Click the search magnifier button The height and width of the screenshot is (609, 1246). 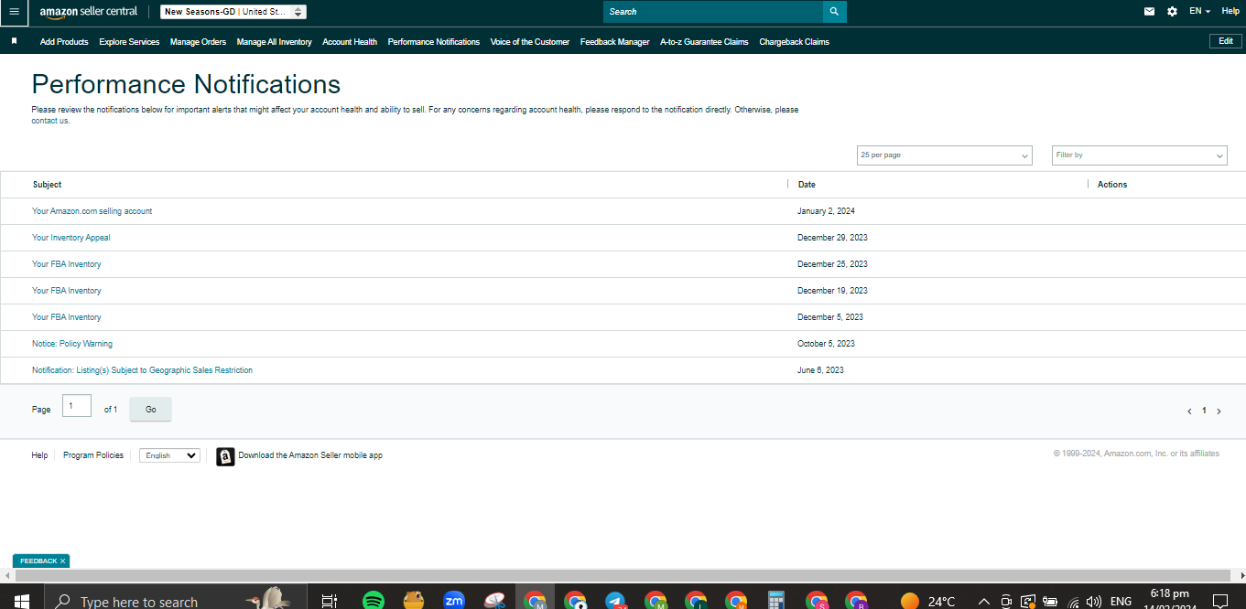coord(834,12)
